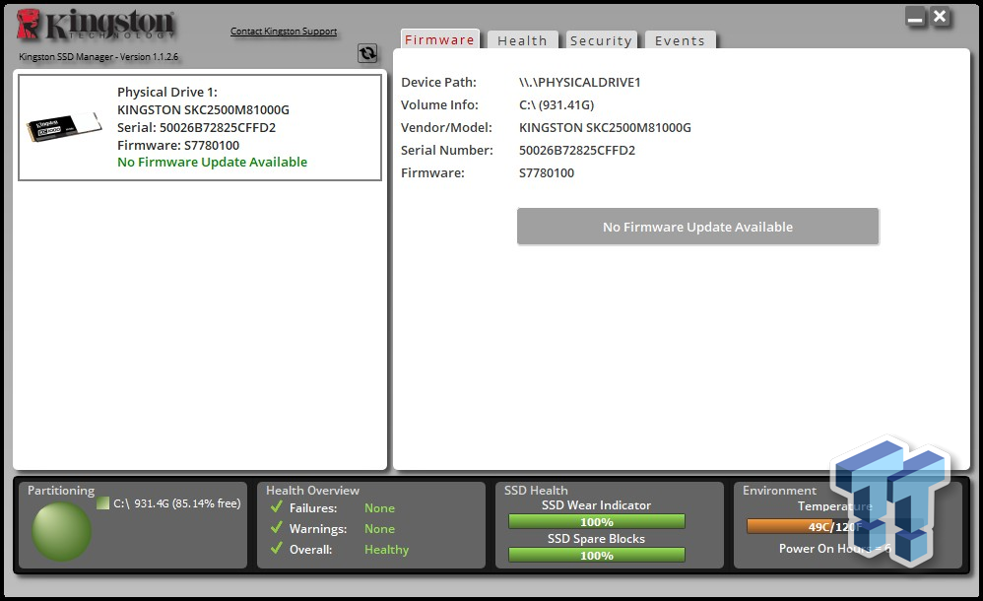Image resolution: width=983 pixels, height=601 pixels.
Task: Click the Environment panel title
Action: (x=780, y=491)
